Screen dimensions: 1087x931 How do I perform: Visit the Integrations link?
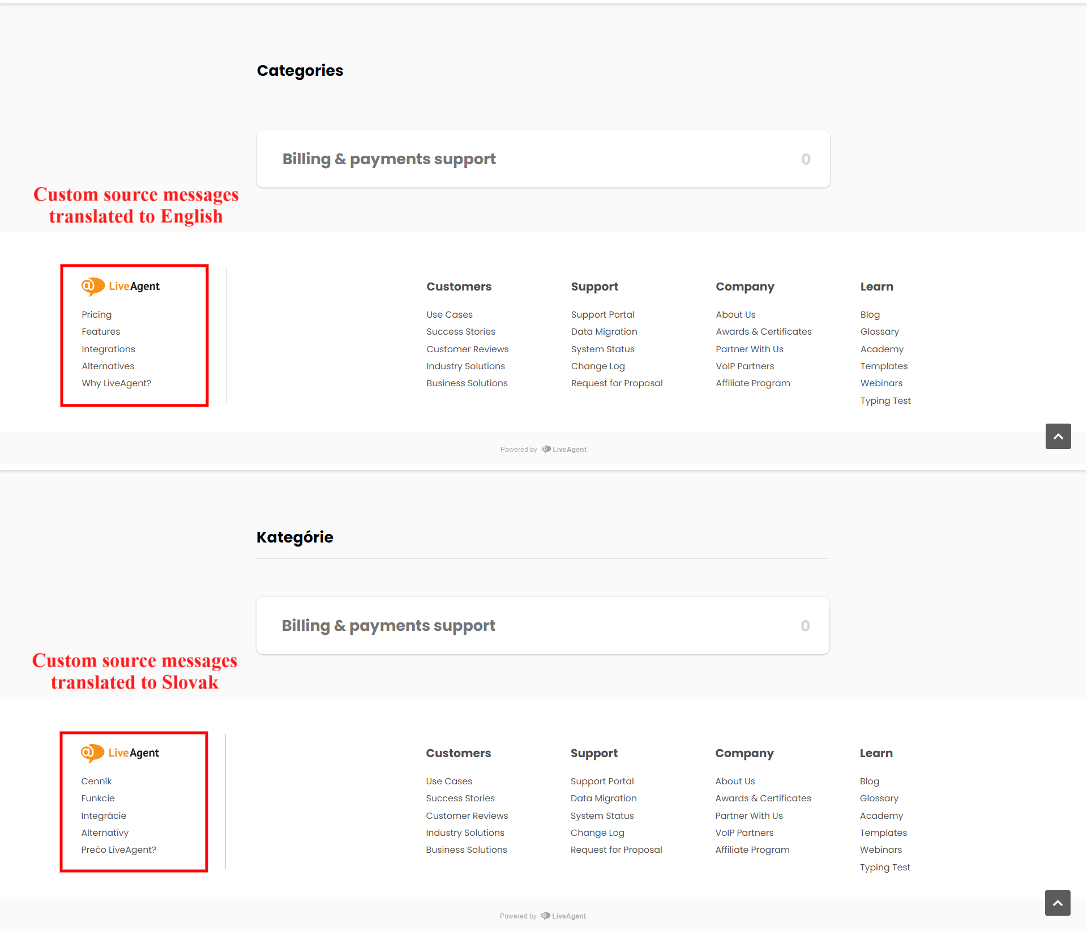(x=108, y=349)
